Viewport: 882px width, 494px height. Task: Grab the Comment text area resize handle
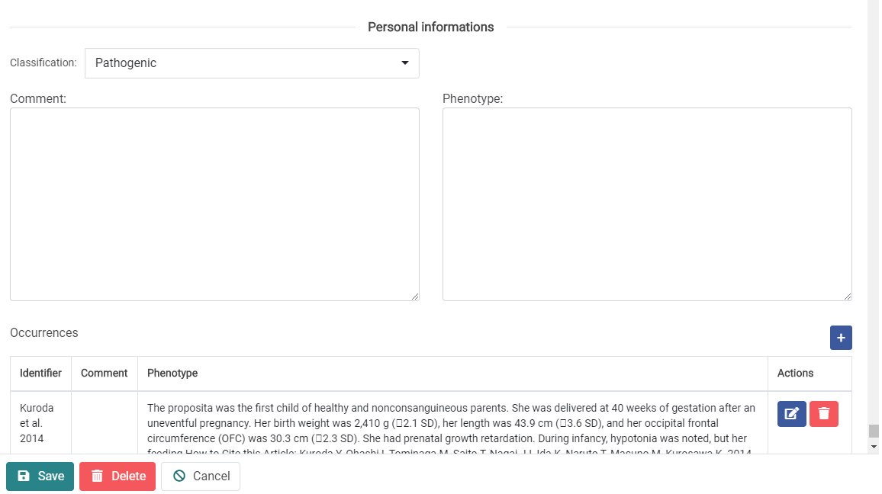point(415,297)
